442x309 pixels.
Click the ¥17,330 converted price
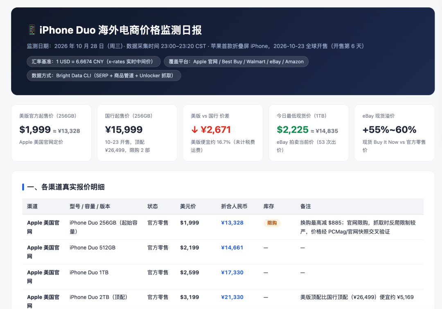(x=232, y=272)
